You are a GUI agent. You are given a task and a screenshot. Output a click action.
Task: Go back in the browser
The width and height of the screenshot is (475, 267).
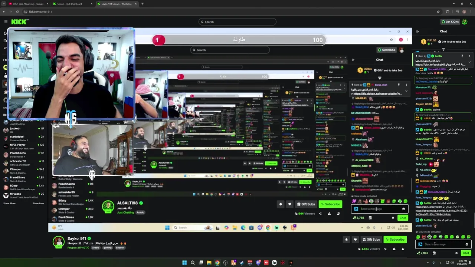tap(4, 11)
